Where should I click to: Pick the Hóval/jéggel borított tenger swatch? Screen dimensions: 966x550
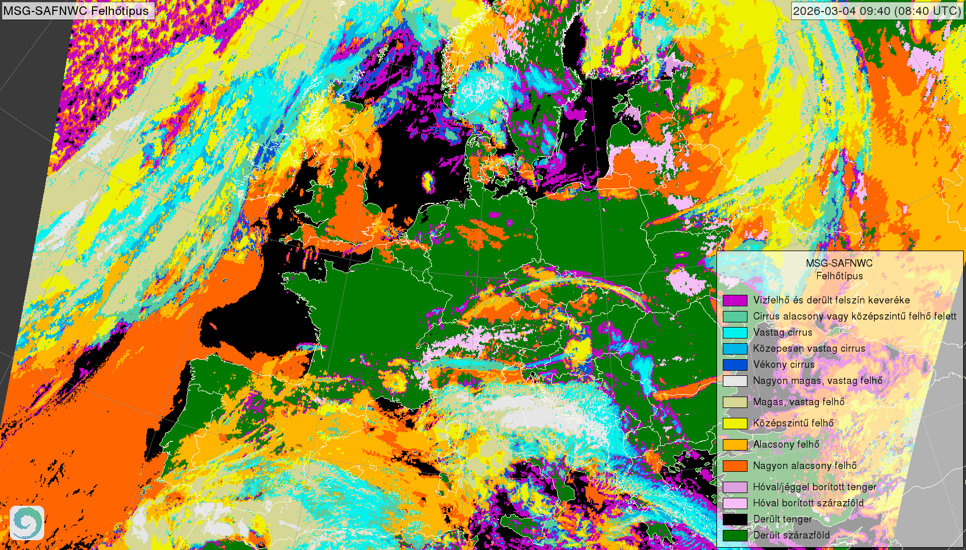pos(735,487)
